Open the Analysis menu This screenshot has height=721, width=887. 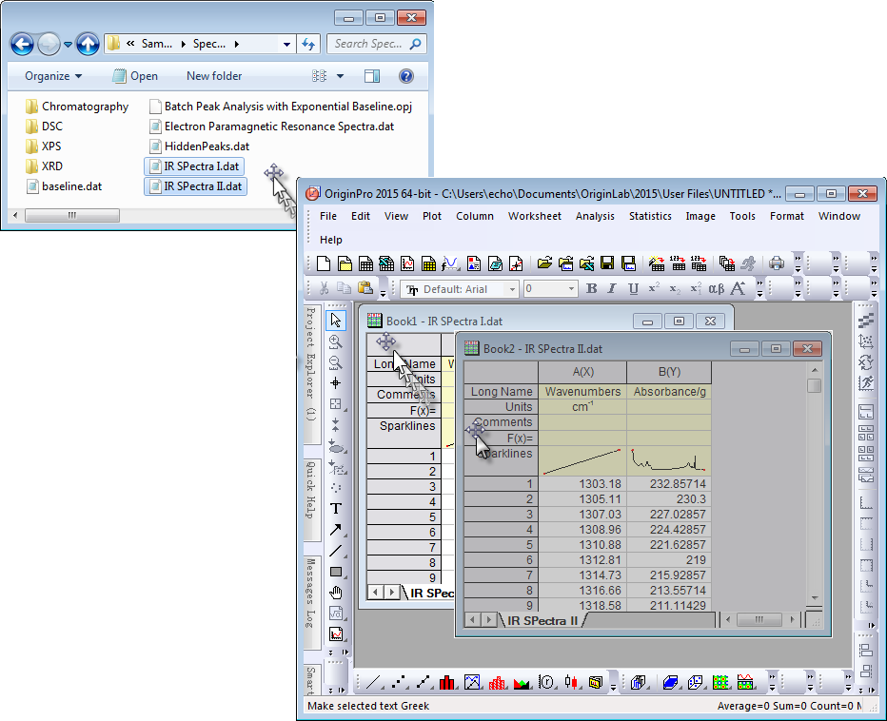point(595,216)
